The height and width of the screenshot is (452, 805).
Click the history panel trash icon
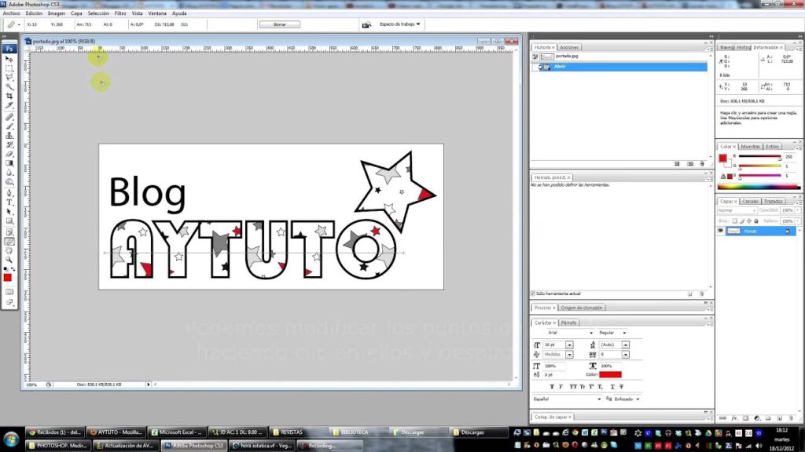click(701, 164)
